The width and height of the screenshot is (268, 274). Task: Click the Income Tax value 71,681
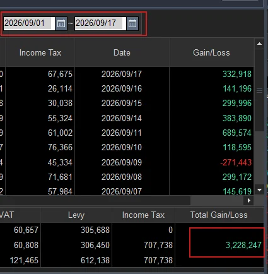pos(60,177)
